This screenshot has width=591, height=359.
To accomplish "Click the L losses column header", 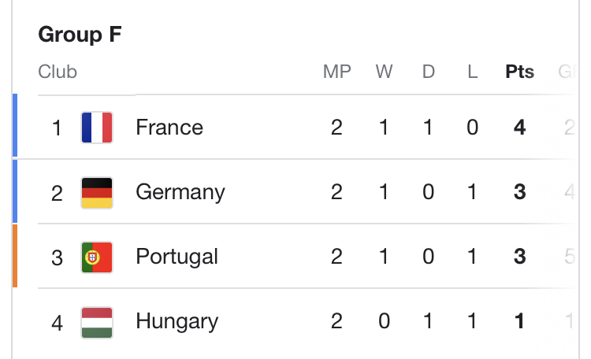I will pyautogui.click(x=472, y=72).
